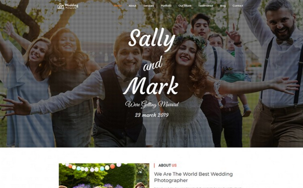303x188 pixels.
Task: Click the red bar beside About Us
Action: [154, 166]
